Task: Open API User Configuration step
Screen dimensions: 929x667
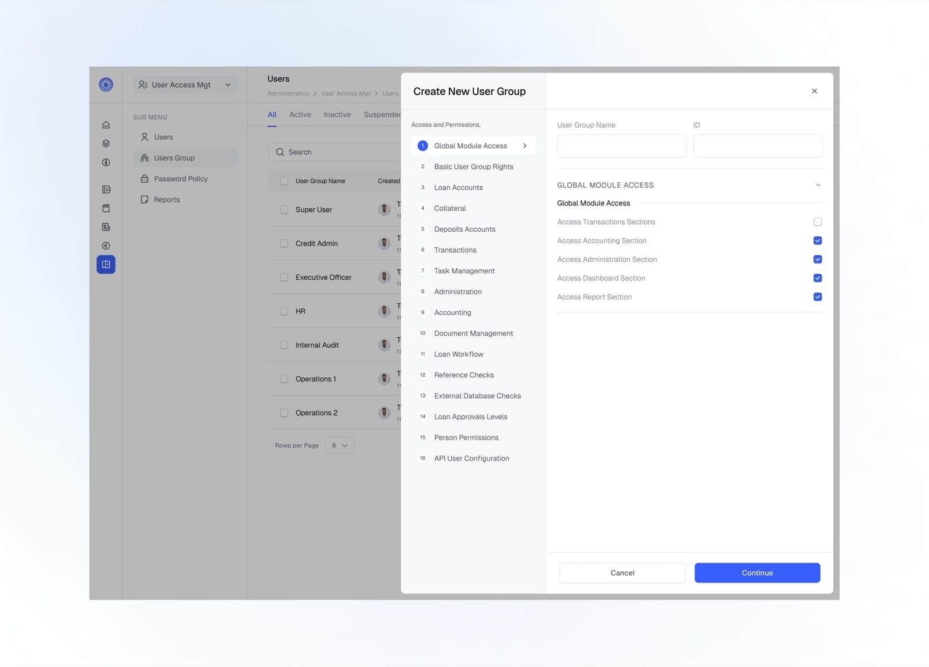Action: [473, 459]
